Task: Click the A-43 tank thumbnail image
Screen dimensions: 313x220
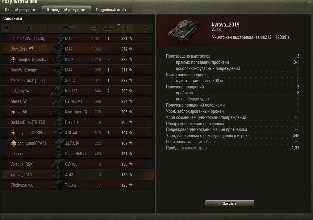Action: click(x=183, y=30)
